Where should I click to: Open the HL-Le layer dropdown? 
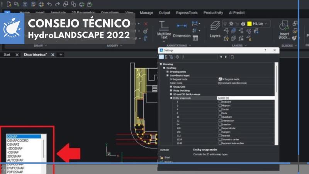tap(266, 24)
